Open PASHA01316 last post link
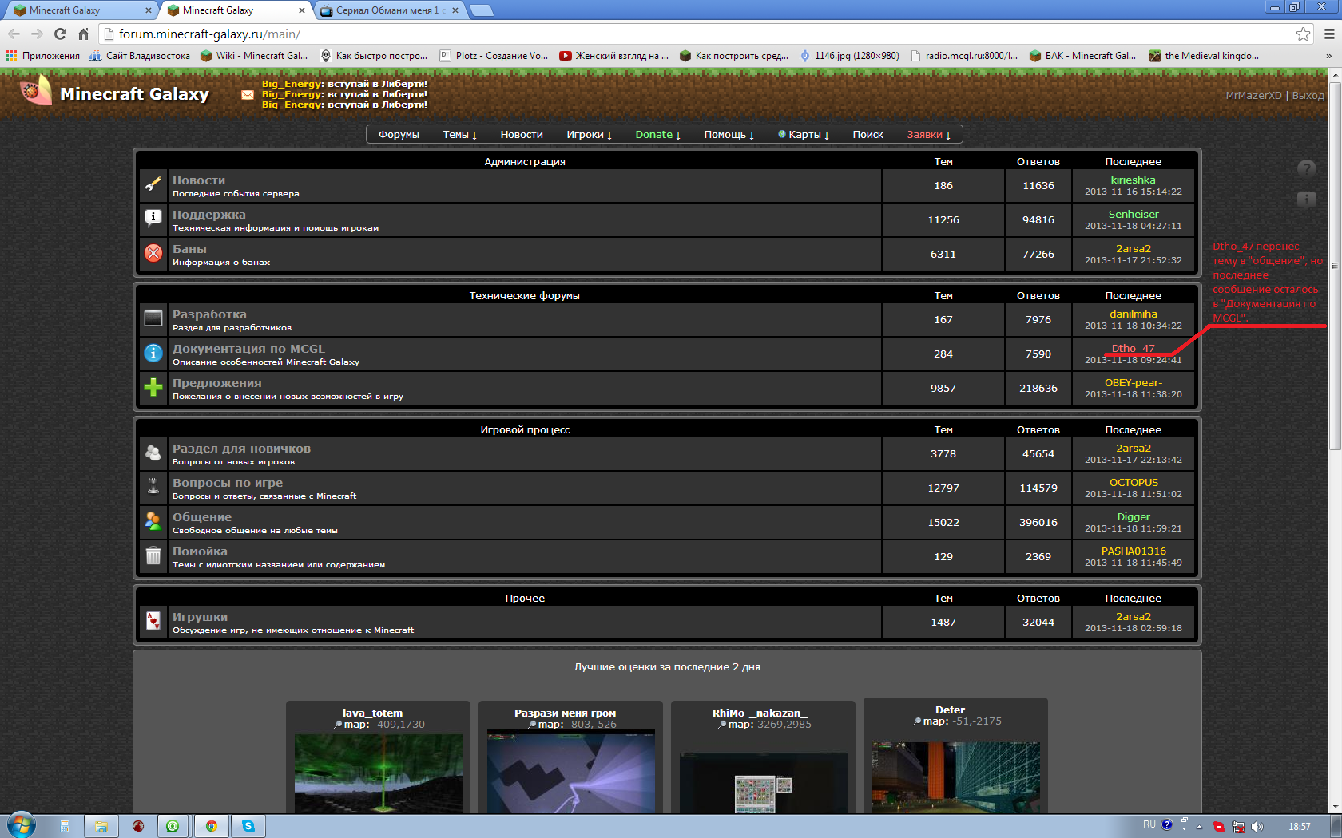The image size is (1342, 838). 1133,551
